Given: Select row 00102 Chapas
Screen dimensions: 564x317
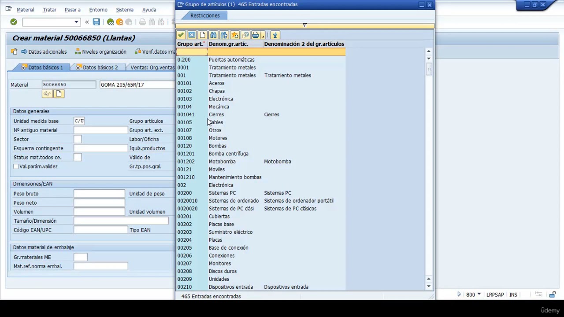Looking at the screenshot, I should (261, 91).
